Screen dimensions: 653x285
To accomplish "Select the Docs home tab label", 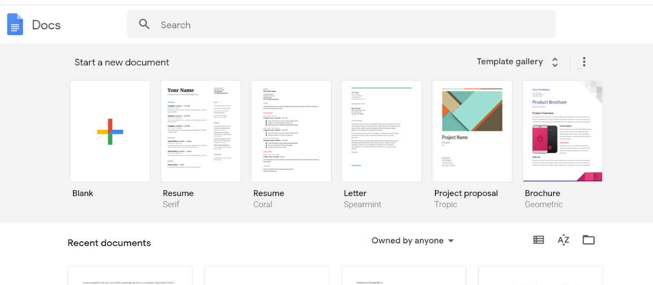I will (x=46, y=24).
